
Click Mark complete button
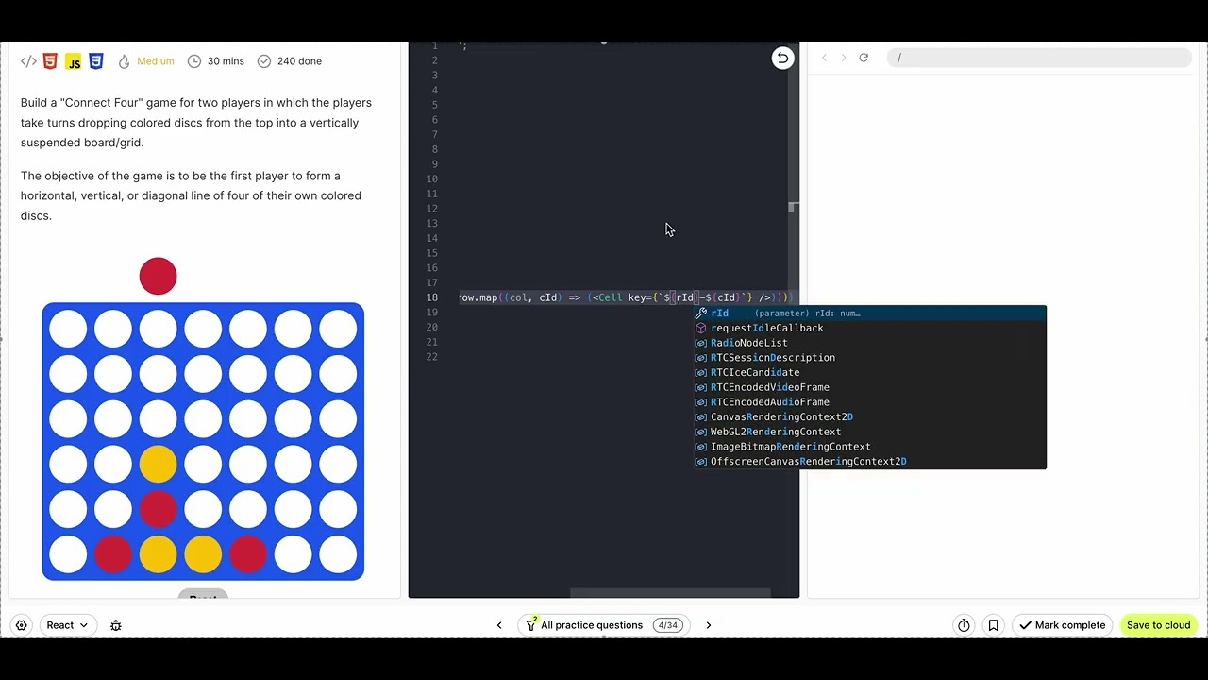1062,625
